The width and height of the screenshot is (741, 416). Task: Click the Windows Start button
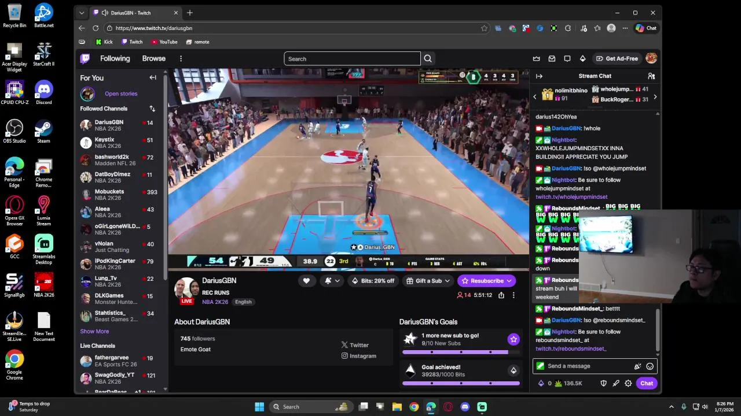coord(259,407)
